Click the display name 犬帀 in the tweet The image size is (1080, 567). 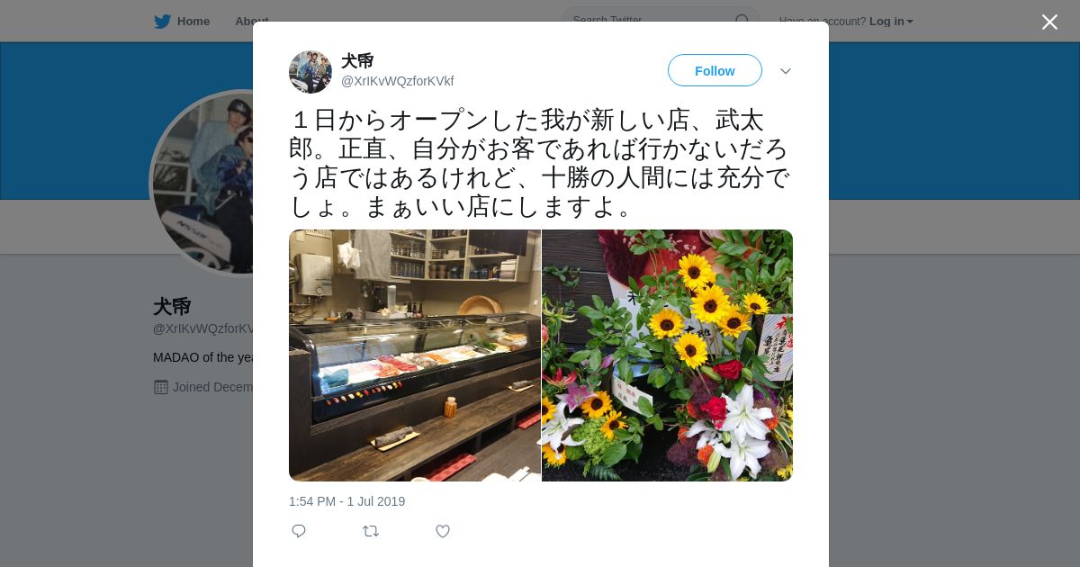(x=357, y=61)
